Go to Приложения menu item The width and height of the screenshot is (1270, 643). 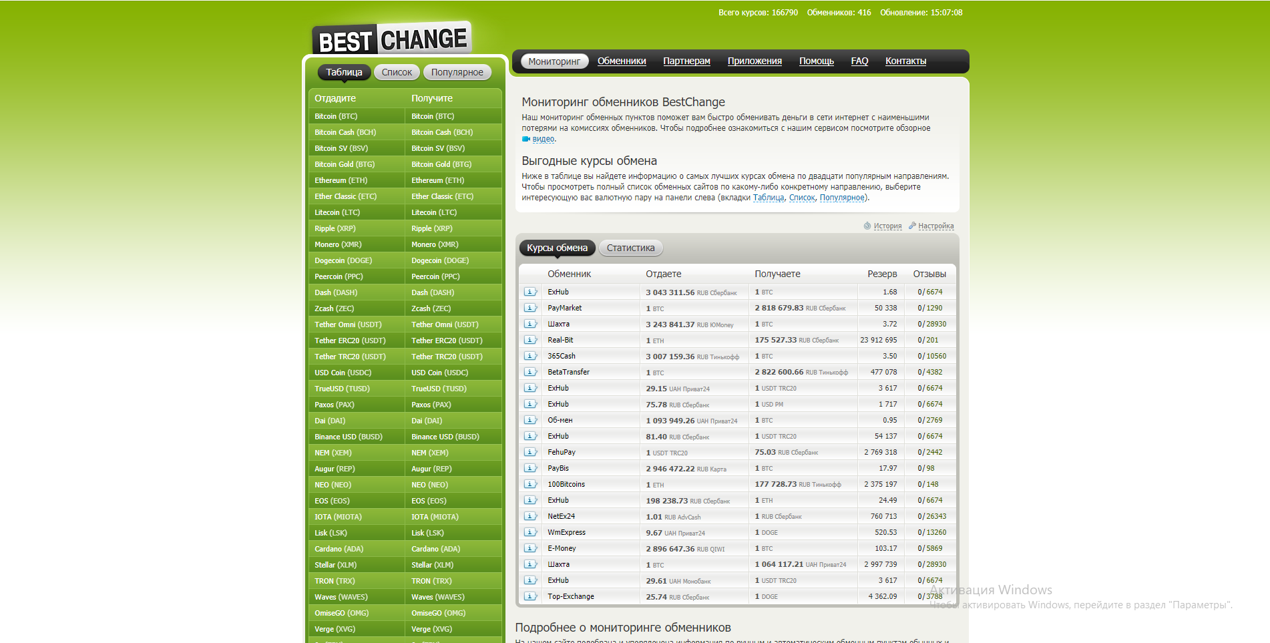[755, 61]
